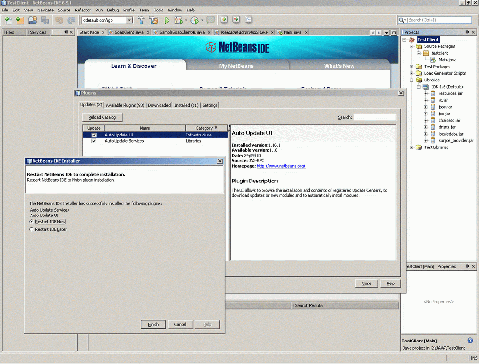479x364 pixels.
Task: Click the New Project toolbar icon
Action: 20,21
